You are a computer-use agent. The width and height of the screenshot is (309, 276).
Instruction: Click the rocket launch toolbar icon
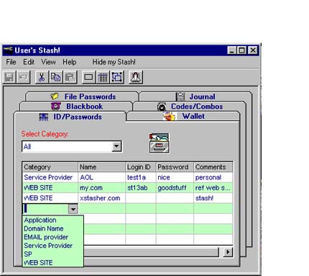(x=136, y=77)
